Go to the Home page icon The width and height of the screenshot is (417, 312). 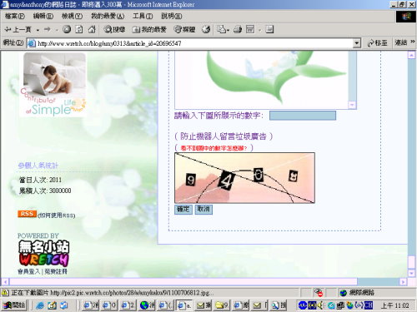pyautogui.click(x=92, y=29)
